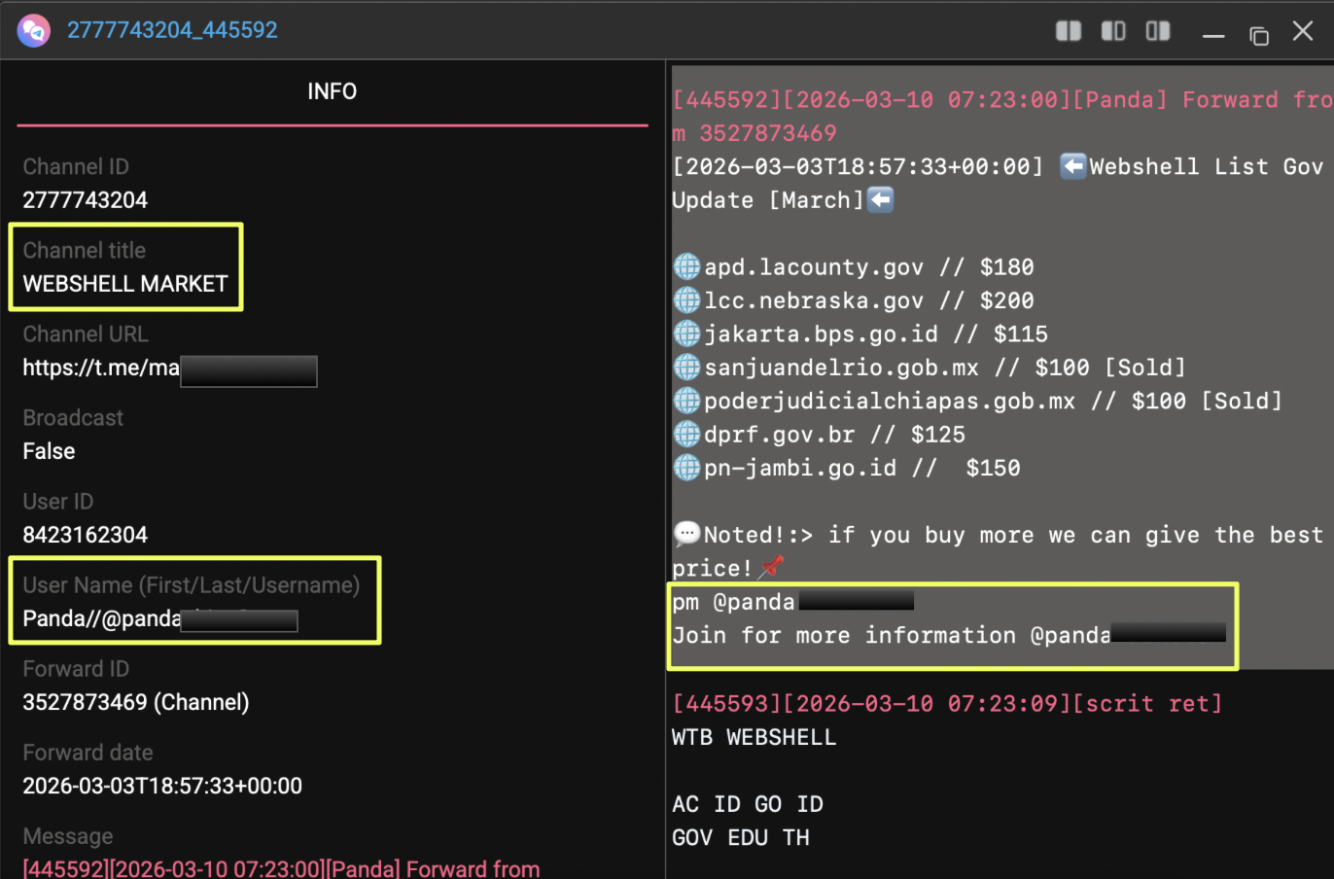Click message header [445593] scrit ret

(x=947, y=704)
